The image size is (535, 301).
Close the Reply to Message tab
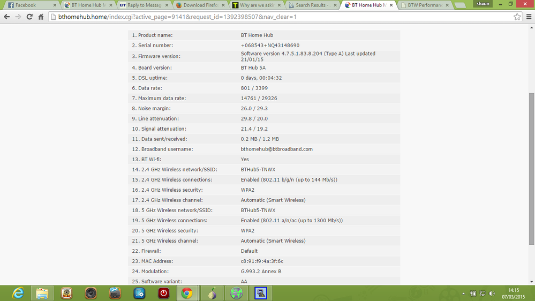(167, 5)
